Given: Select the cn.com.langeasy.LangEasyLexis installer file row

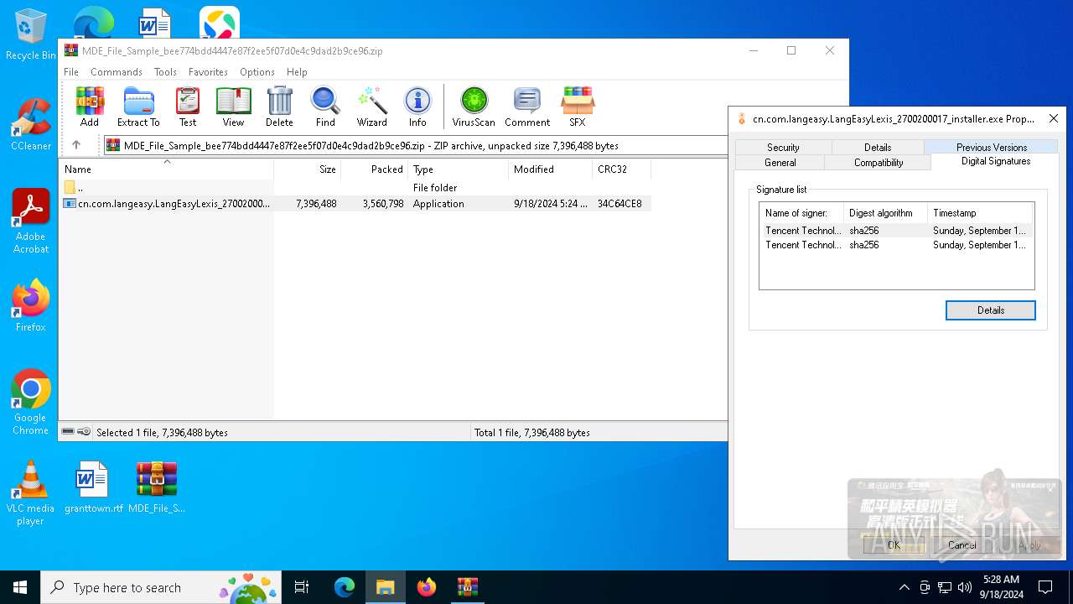Looking at the screenshot, I should coord(355,204).
